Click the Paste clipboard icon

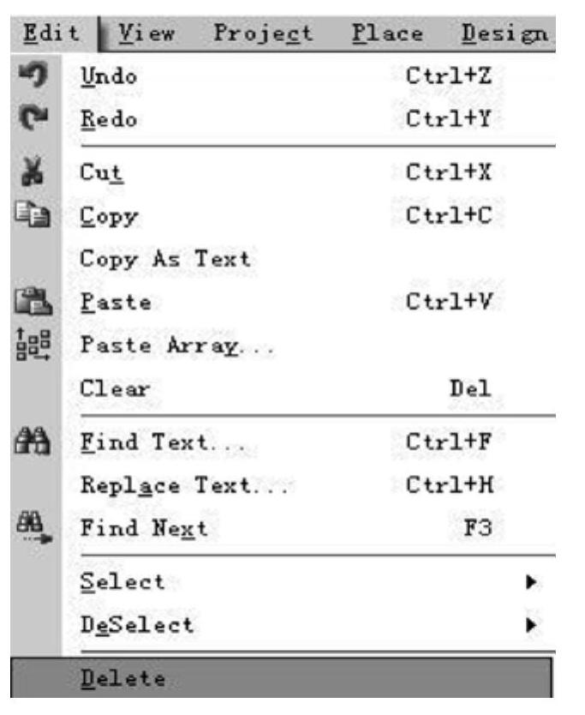(33, 302)
